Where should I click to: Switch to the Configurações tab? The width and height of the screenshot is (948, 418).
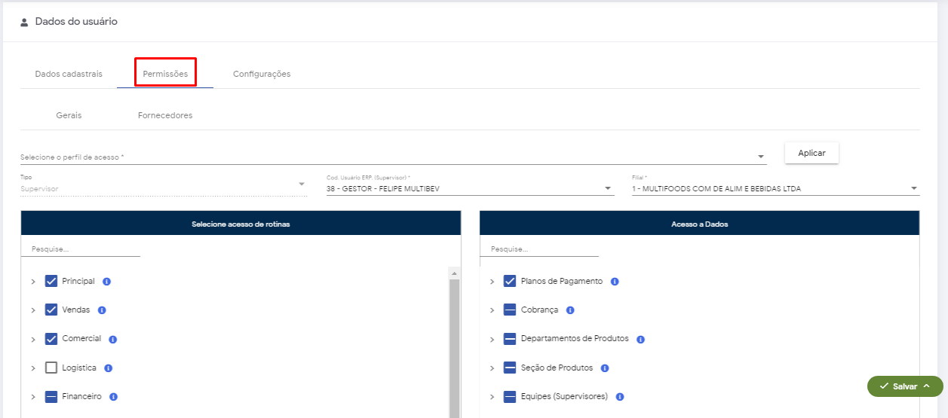pos(261,74)
